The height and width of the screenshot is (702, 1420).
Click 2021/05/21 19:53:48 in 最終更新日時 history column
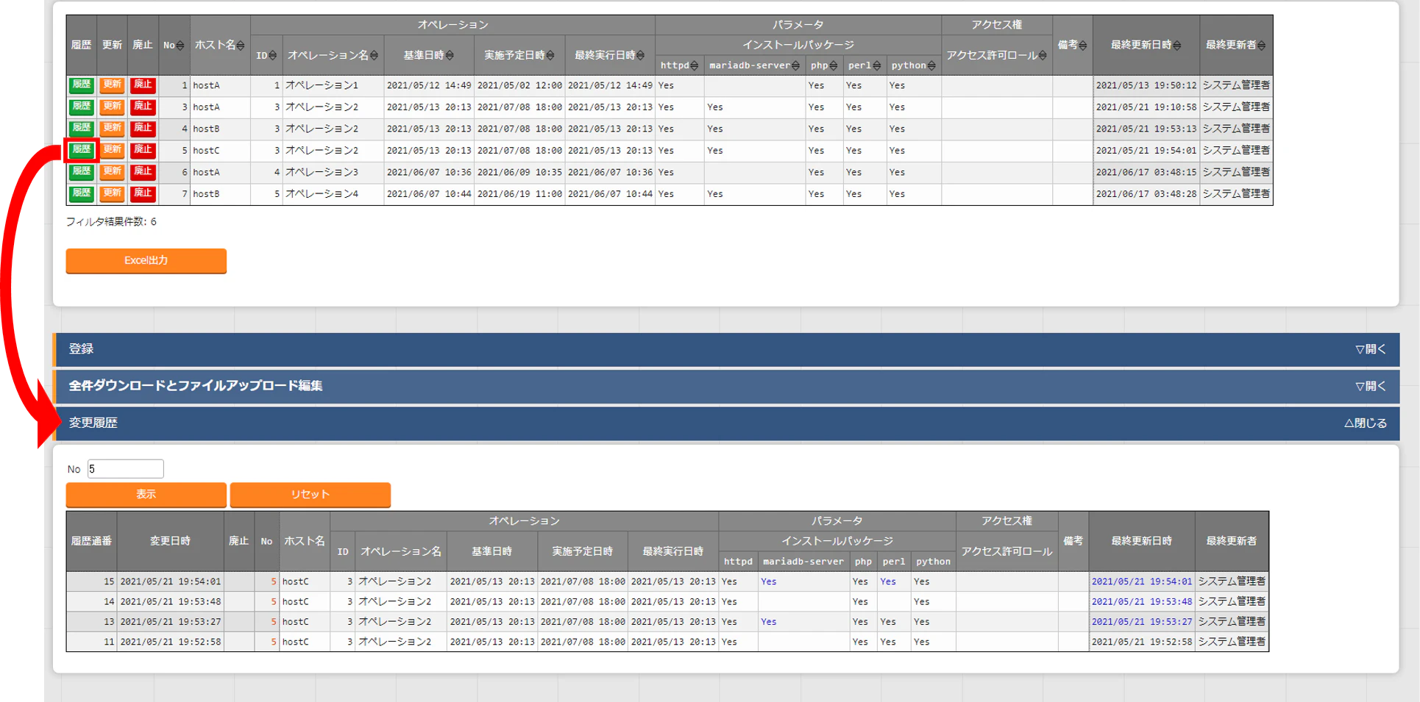click(x=1142, y=601)
